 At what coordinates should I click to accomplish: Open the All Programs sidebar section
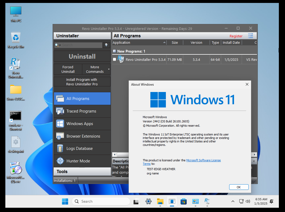(82, 99)
